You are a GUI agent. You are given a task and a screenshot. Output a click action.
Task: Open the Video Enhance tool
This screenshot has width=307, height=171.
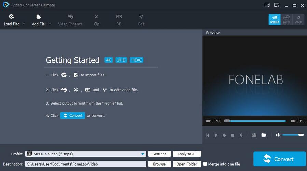tap(70, 20)
